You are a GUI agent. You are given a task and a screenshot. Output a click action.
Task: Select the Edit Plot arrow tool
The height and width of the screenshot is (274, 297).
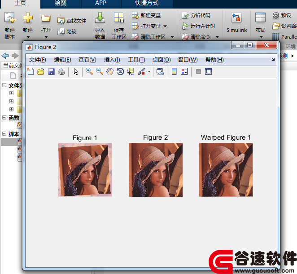click(x=76, y=72)
